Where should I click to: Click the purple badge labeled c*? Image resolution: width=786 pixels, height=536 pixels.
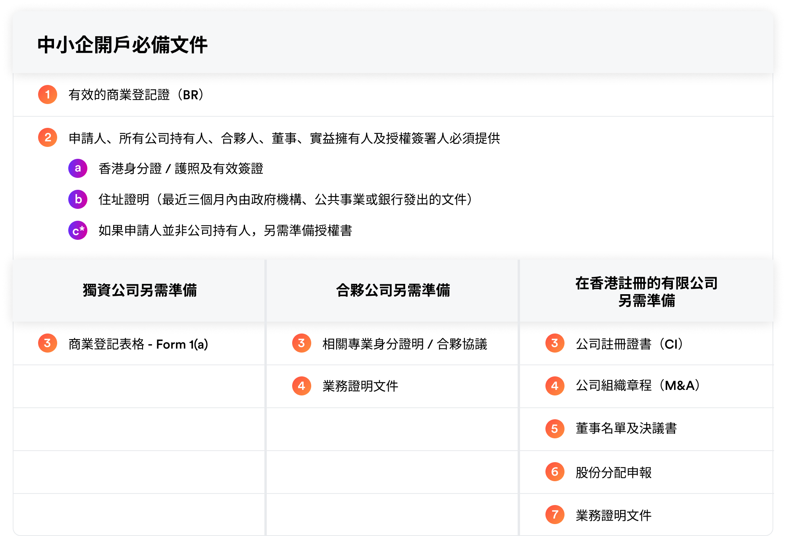pyautogui.click(x=78, y=229)
